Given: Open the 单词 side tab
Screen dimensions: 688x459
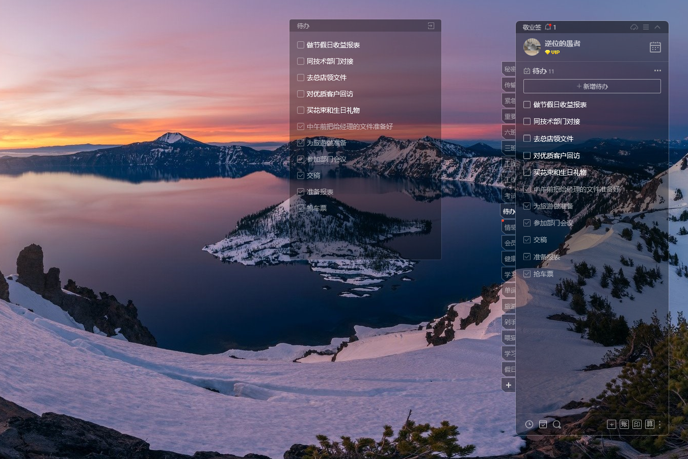Looking at the screenshot, I should [x=509, y=290].
